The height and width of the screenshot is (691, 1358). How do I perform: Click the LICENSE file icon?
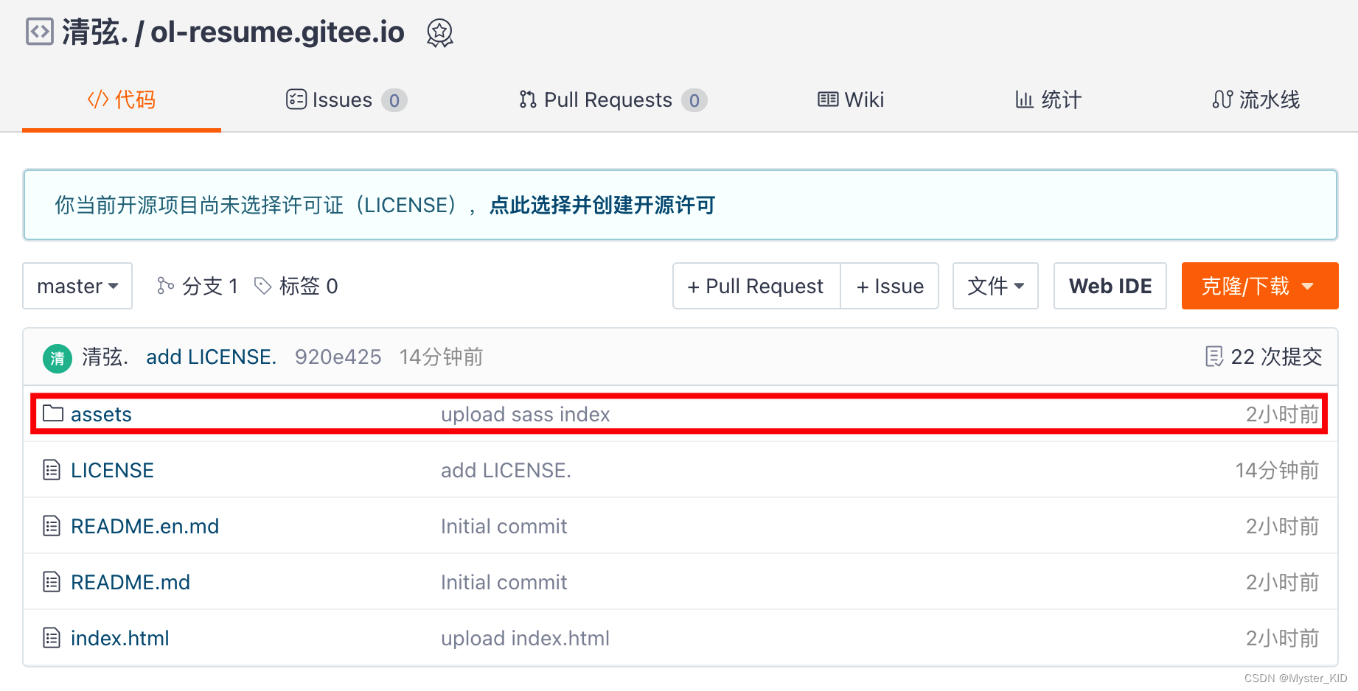tap(52, 470)
